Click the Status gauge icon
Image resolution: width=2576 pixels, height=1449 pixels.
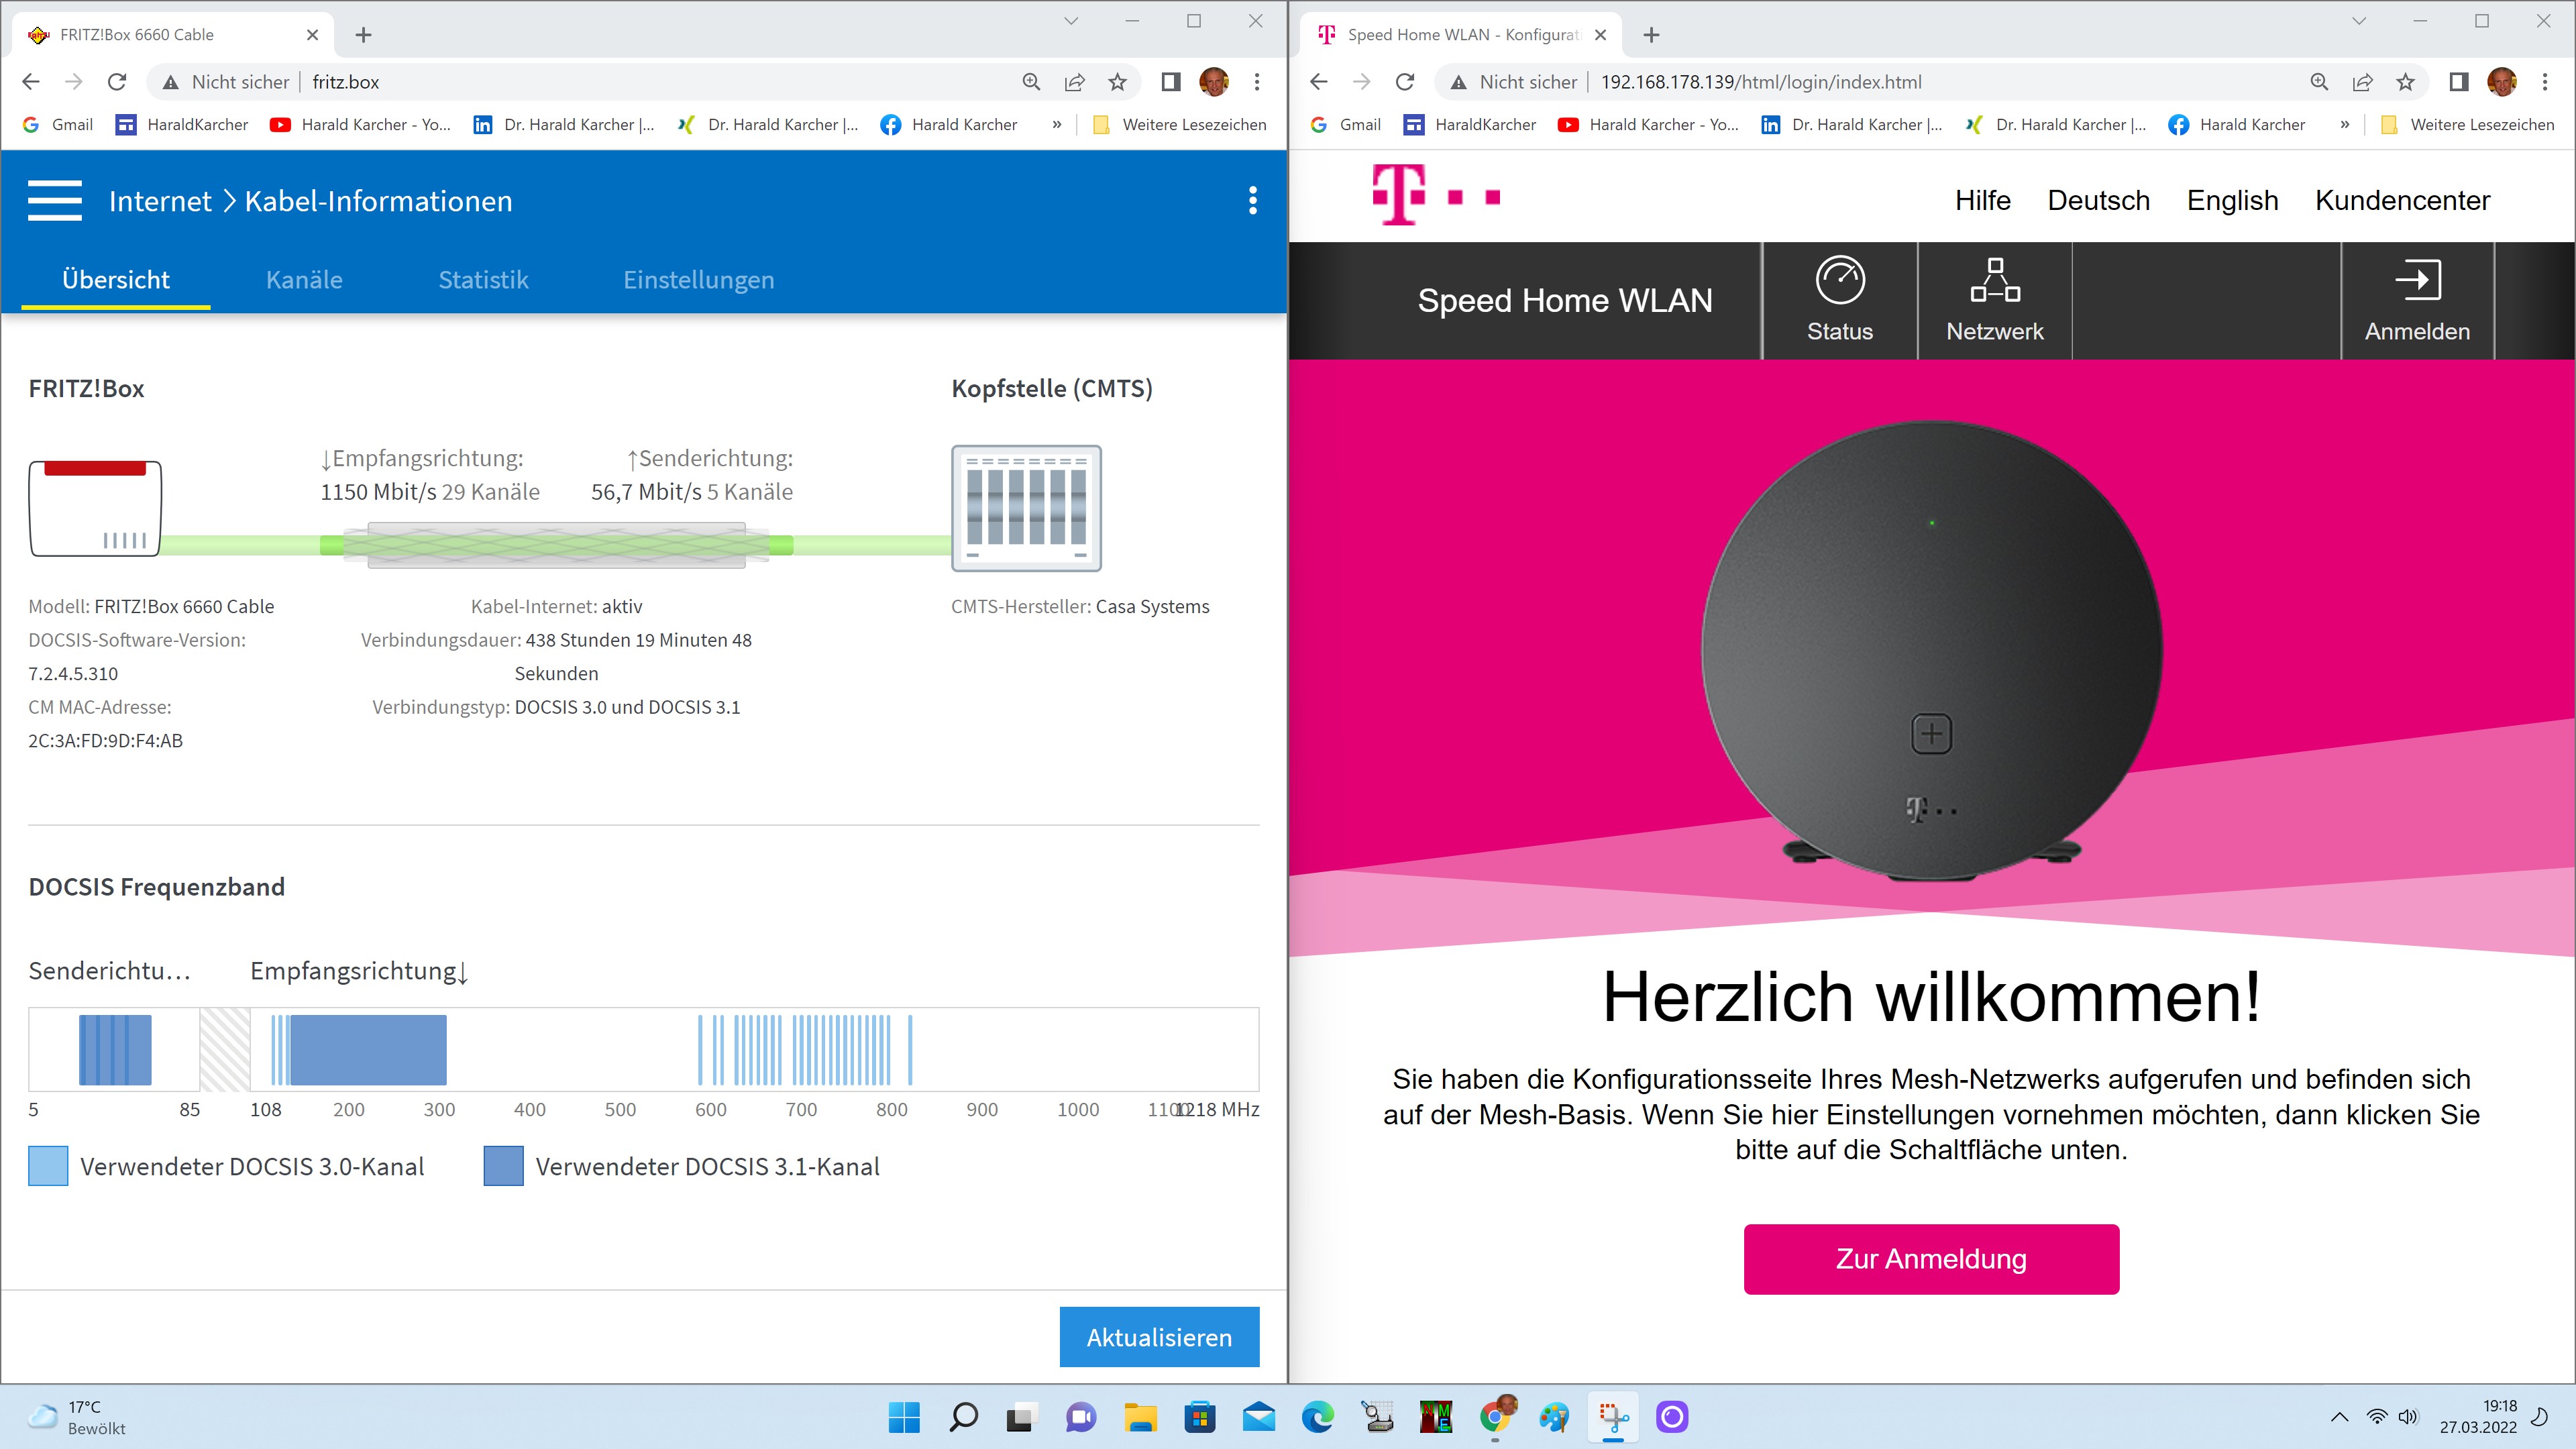pos(1839,280)
